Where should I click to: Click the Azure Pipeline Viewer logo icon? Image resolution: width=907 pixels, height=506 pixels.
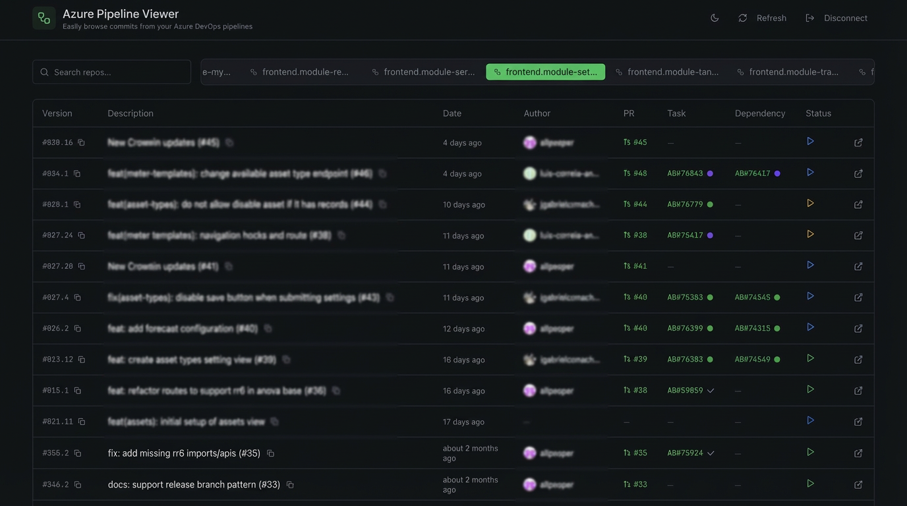click(44, 17)
